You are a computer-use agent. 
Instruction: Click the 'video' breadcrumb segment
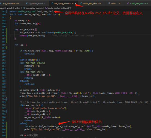[17, 8]
